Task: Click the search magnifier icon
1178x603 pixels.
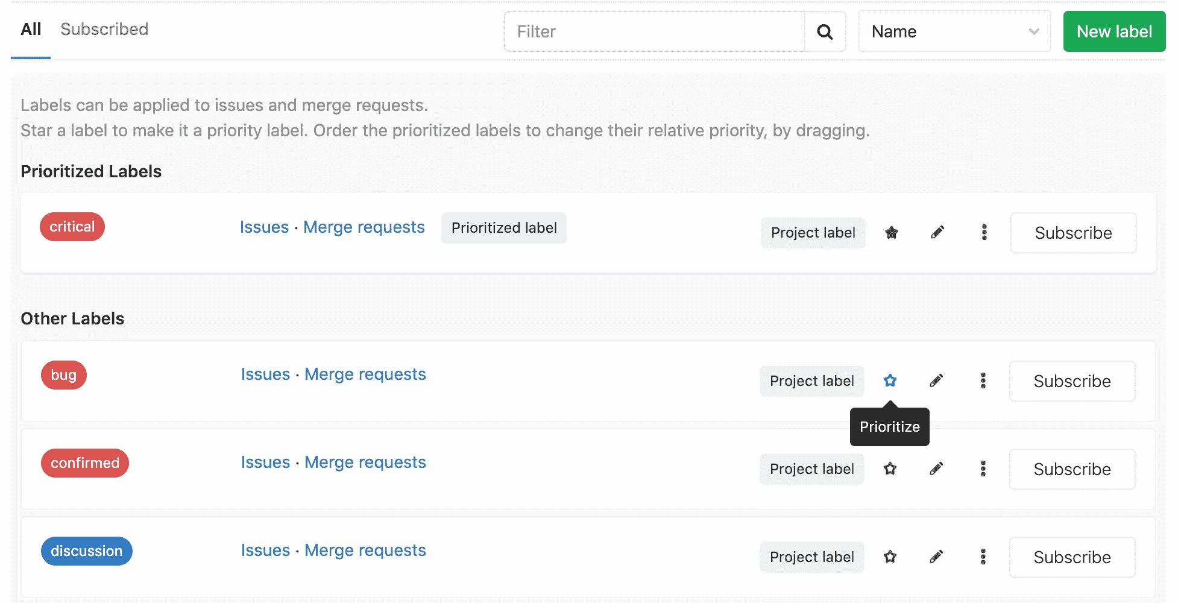Action: coord(825,31)
